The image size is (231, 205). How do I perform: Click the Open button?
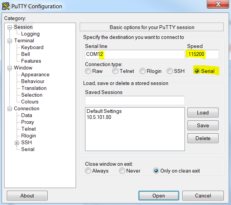point(158,196)
